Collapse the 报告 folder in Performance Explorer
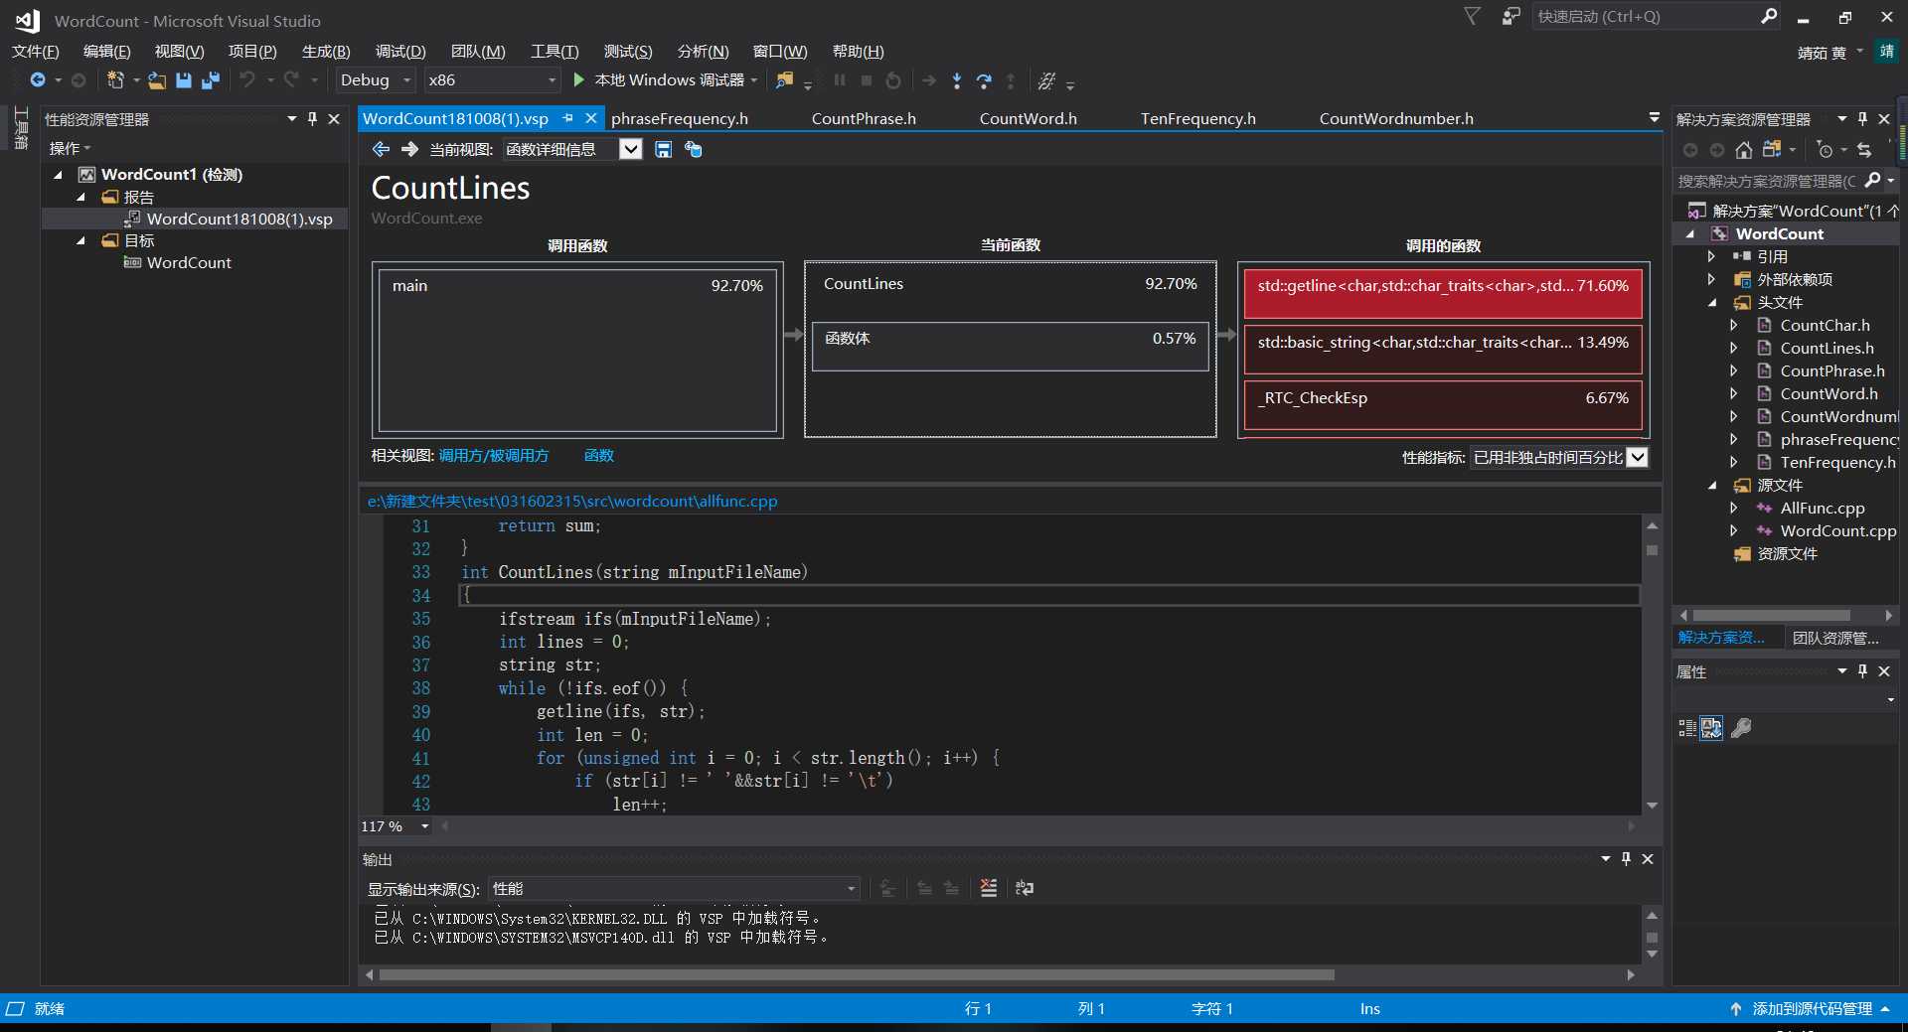The height and width of the screenshot is (1032, 1908). (80, 197)
